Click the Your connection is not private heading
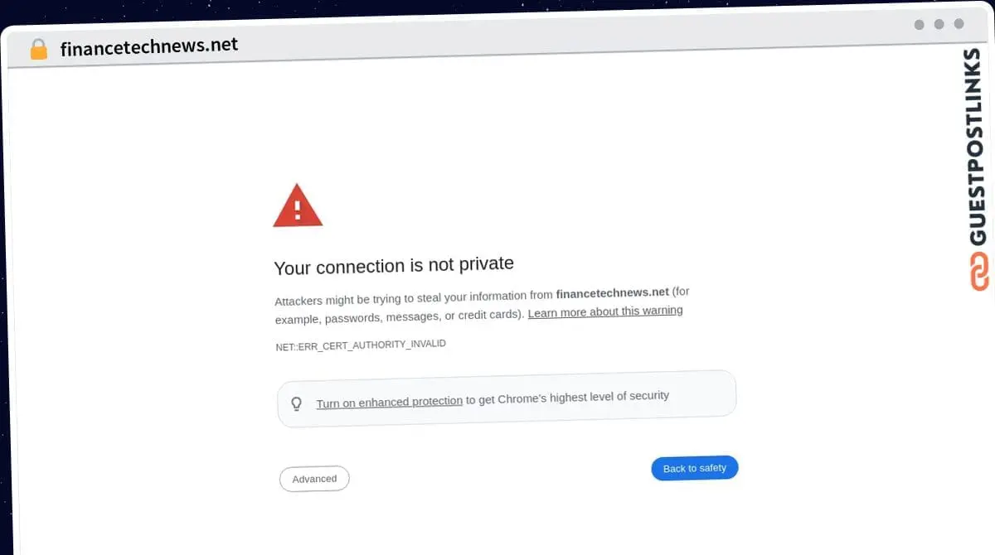 click(x=394, y=266)
